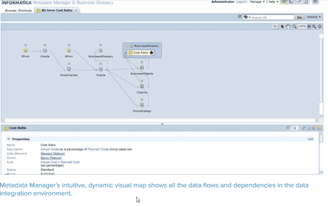Select the BG term Cost Ratio tab
328x206 pixels.
point(57,10)
